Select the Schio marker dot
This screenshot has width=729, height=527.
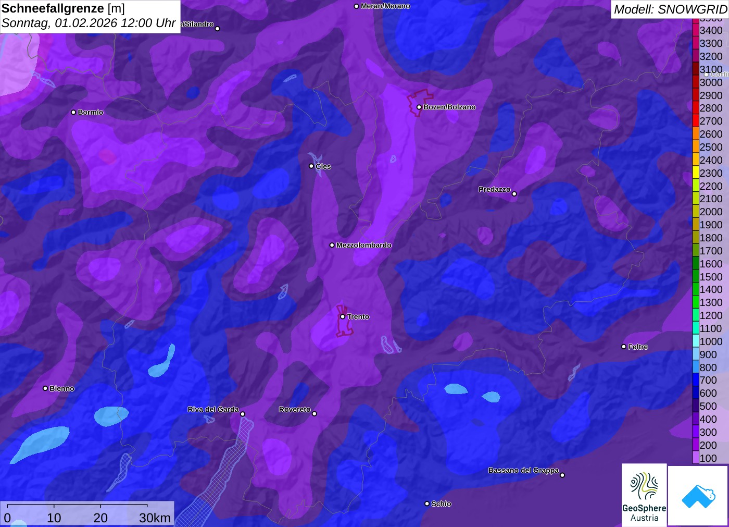pos(427,504)
